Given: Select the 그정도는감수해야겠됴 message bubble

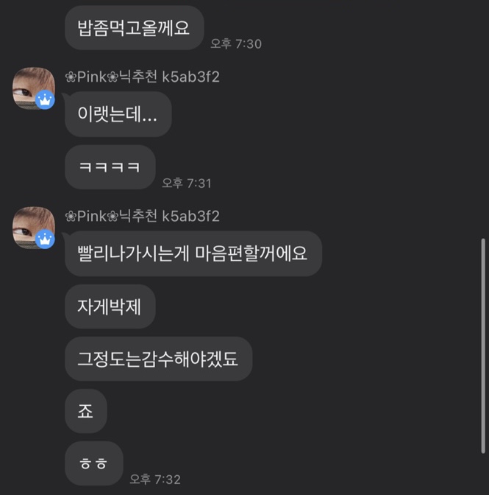Looking at the screenshot, I should tap(159, 359).
